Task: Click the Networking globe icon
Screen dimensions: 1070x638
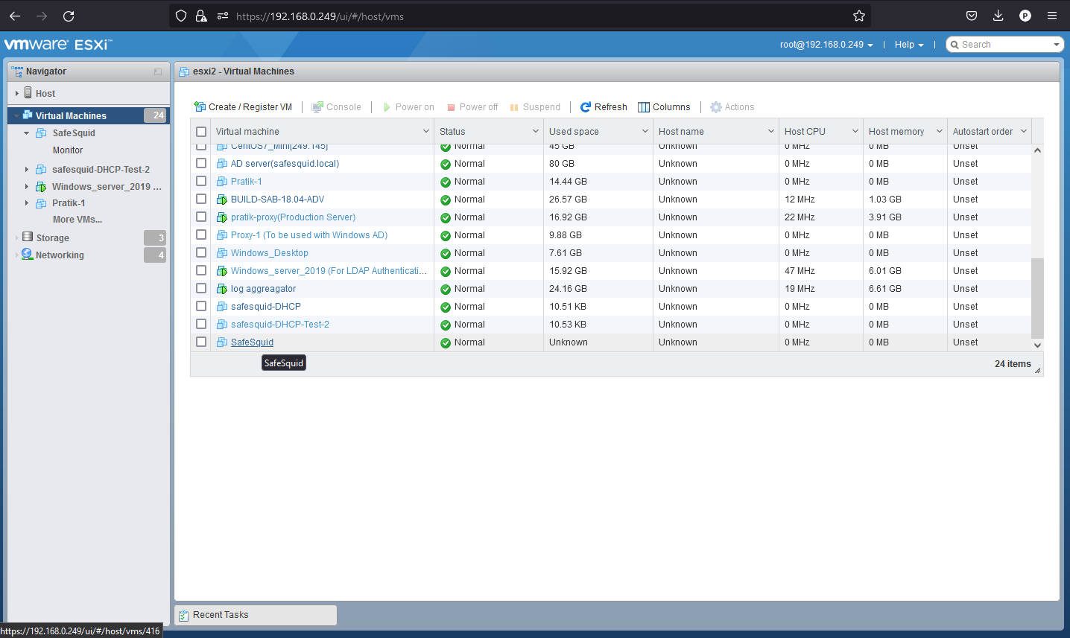Action: pos(28,255)
